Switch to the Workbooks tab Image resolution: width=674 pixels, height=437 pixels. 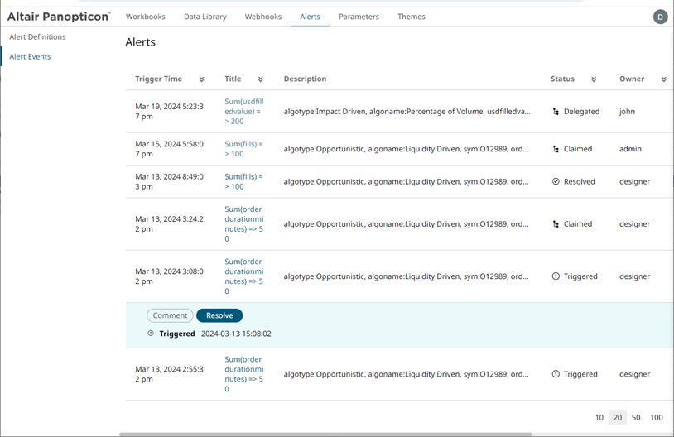click(x=145, y=17)
